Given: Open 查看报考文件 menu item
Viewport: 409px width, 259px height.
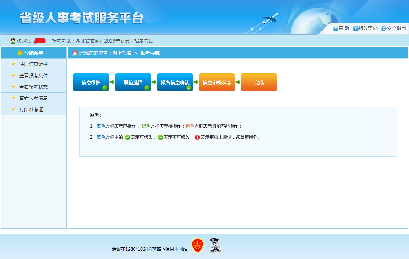Looking at the screenshot, I should click(x=34, y=76).
